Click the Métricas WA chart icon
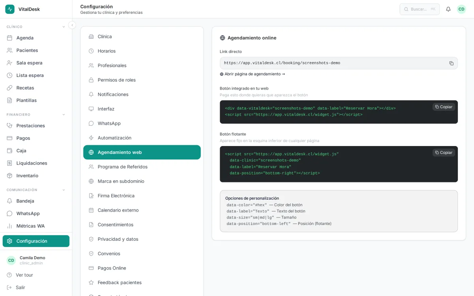Viewport: 474px width, 296px height. tap(9, 226)
